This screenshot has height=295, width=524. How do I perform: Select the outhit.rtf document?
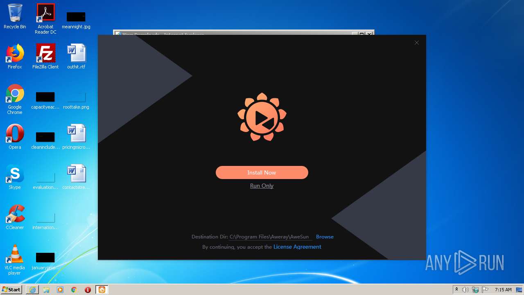coord(76,57)
